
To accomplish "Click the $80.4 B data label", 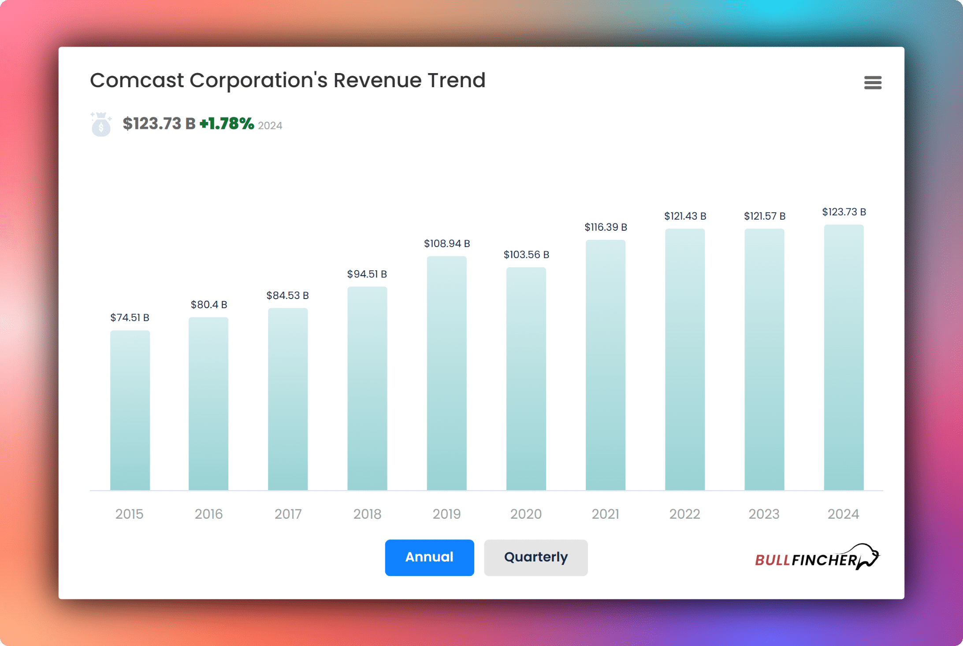I will (209, 304).
